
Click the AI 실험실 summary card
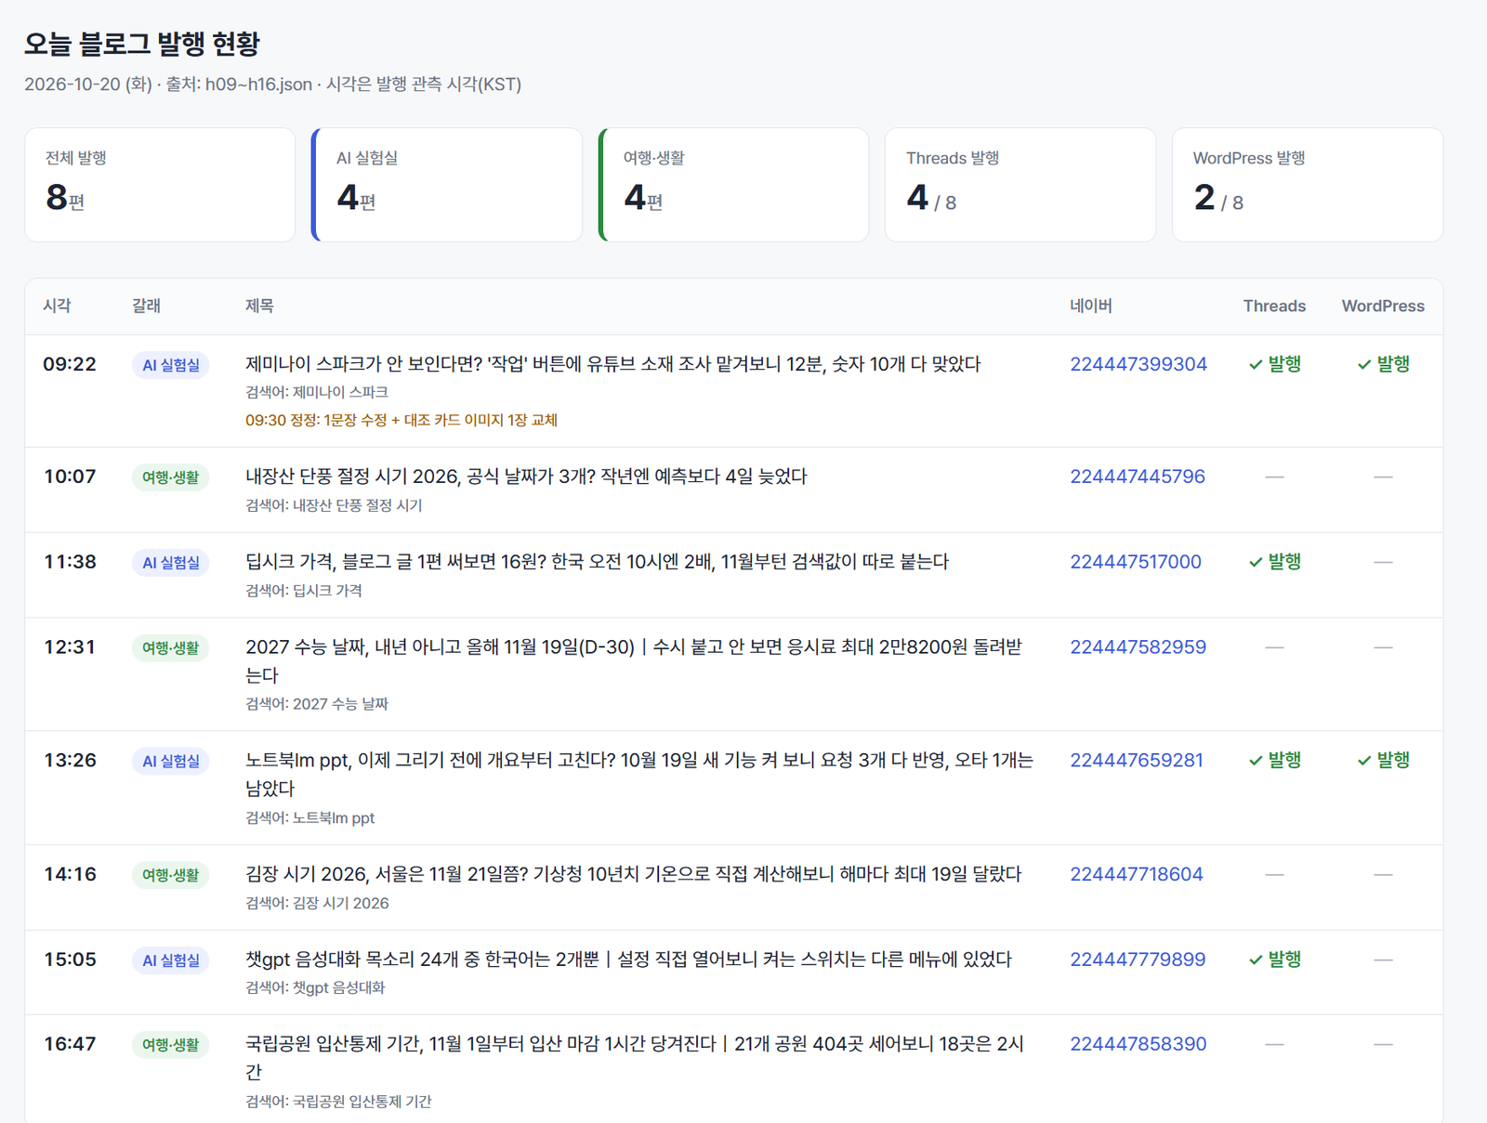coord(447,185)
